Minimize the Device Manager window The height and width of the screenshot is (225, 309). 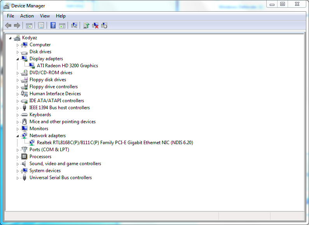point(272,4)
